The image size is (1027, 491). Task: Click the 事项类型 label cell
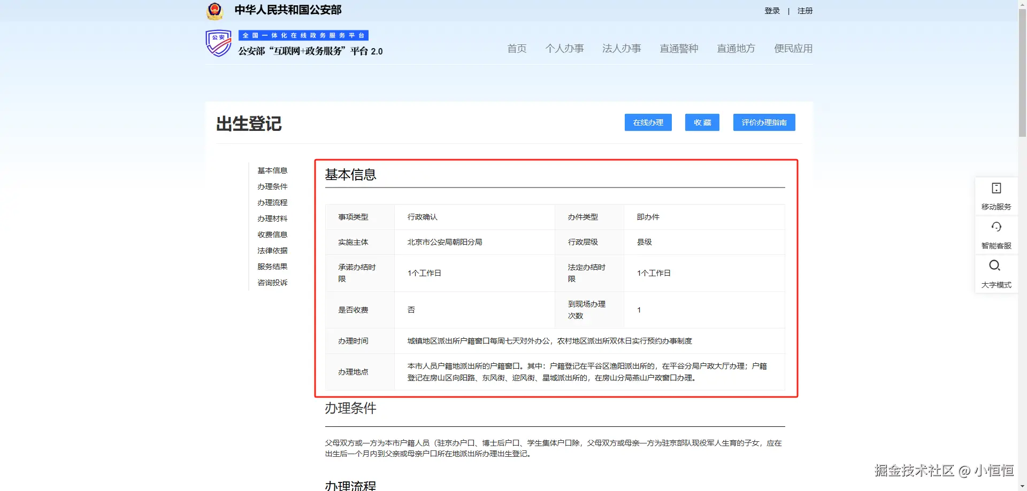(x=360, y=217)
